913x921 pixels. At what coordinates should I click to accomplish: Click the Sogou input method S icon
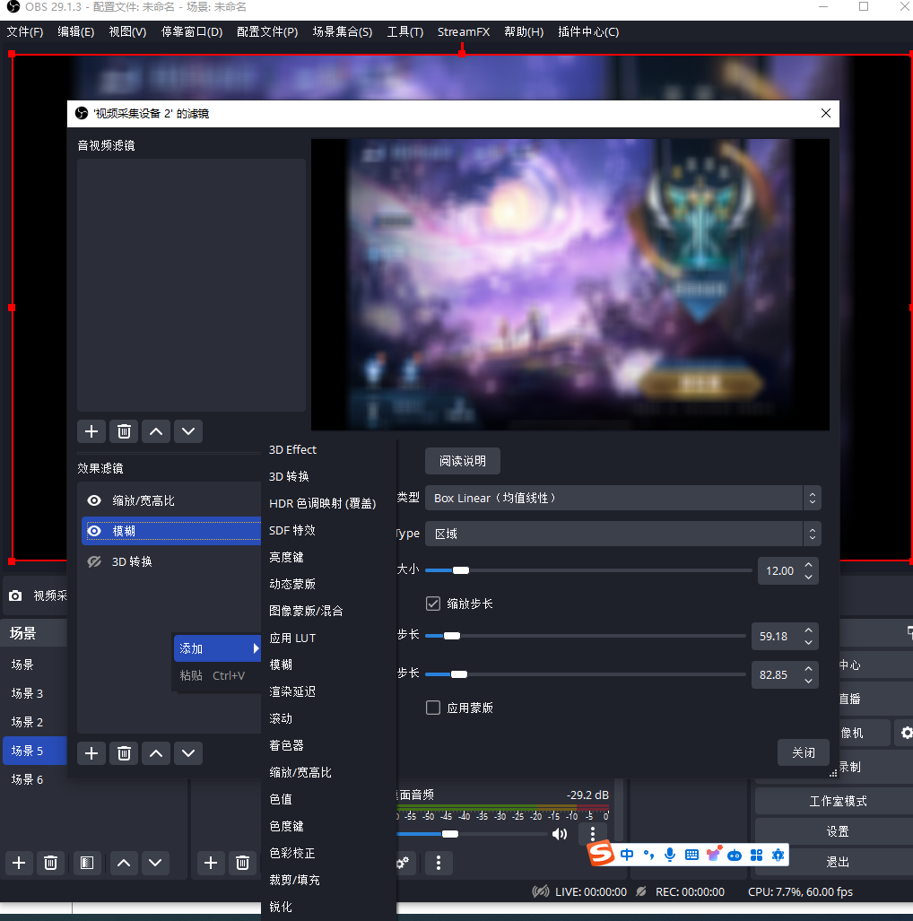pos(600,855)
